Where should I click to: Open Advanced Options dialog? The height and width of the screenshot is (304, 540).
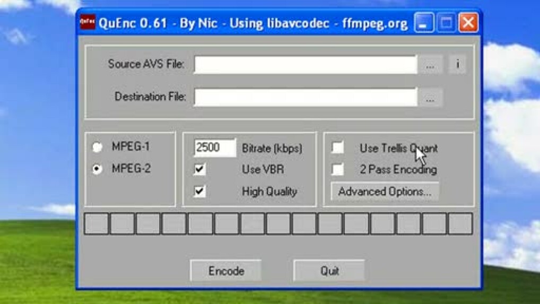point(385,192)
